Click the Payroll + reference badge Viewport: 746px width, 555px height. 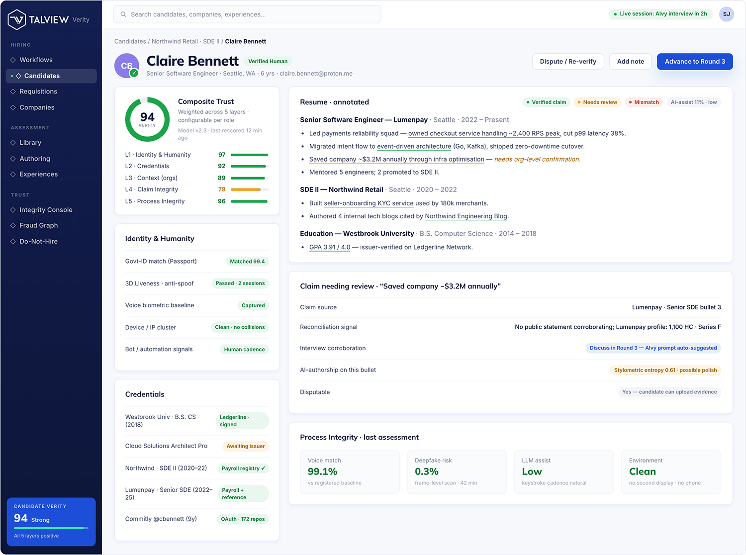[x=243, y=494]
